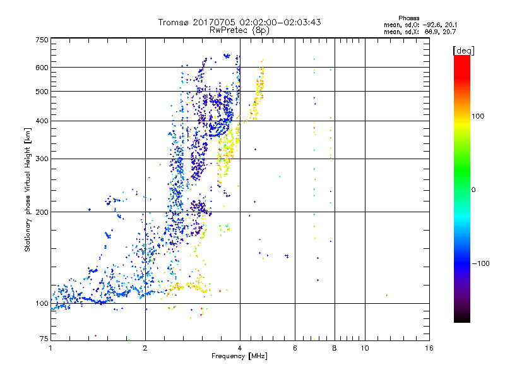The image size is (505, 379).
Task: Click the x-axis tick "10"
Action: tap(365, 348)
